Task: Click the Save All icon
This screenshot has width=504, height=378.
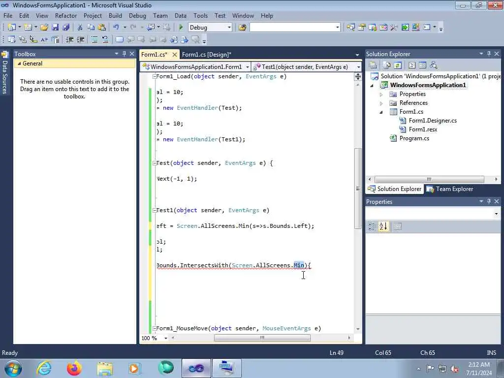Action: click(x=66, y=28)
